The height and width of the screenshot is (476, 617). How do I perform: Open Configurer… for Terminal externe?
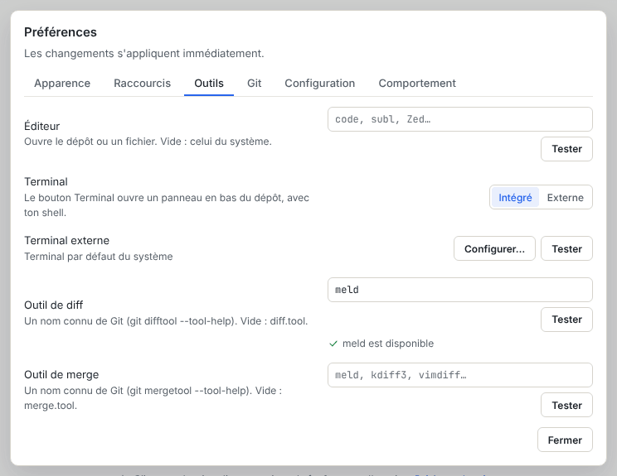494,248
